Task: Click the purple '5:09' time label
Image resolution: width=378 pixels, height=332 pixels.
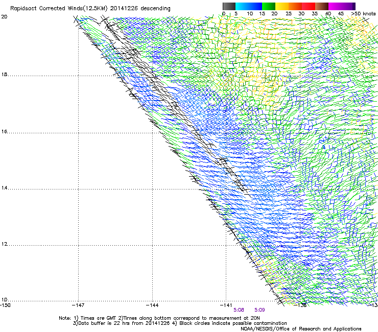Action: (x=259, y=310)
